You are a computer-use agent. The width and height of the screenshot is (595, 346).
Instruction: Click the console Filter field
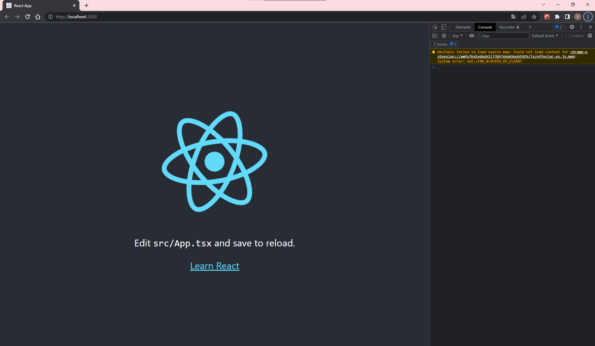504,36
